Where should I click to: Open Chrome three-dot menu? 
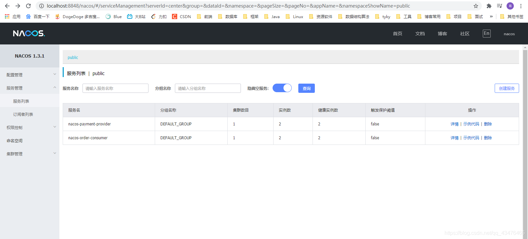pos(521,6)
